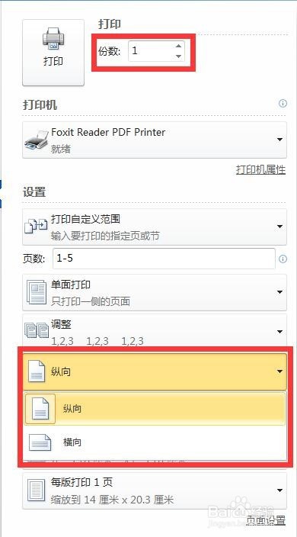The width and height of the screenshot is (297, 537).
Task: Open the 调整 collation dropdown
Action: [155, 332]
